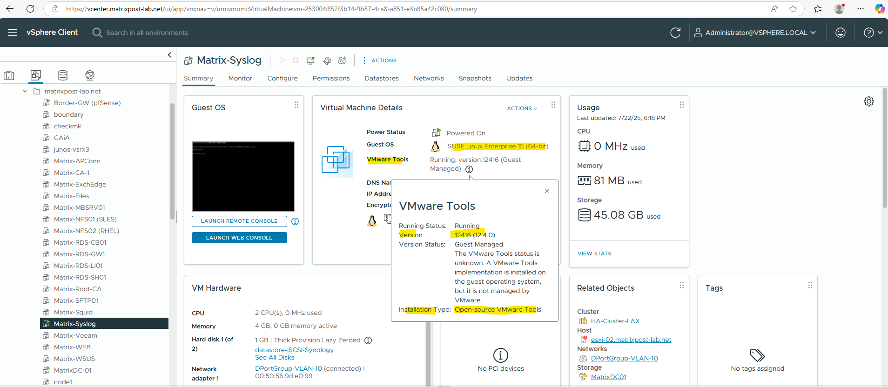Click Related Objects card drag handle

(682, 285)
